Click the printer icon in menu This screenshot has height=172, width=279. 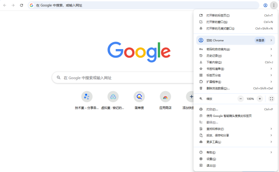[201, 109]
